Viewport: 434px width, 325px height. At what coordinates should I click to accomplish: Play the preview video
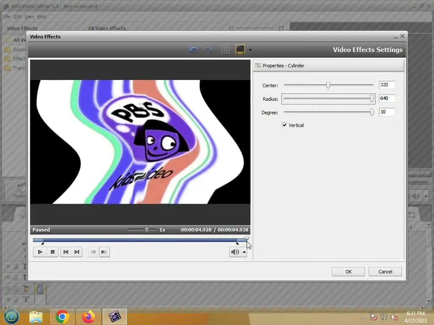pos(40,252)
